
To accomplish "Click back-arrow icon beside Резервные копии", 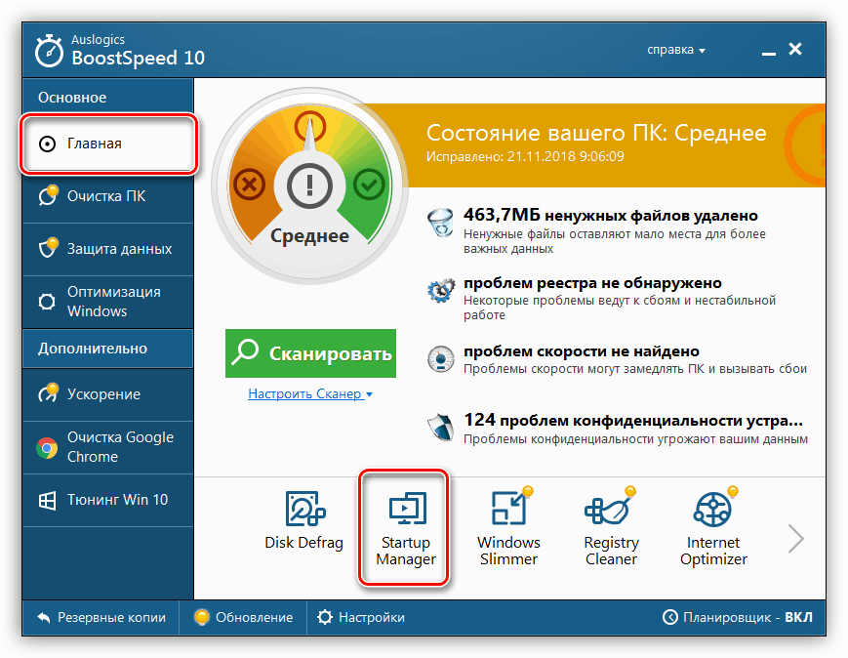I will [x=43, y=617].
